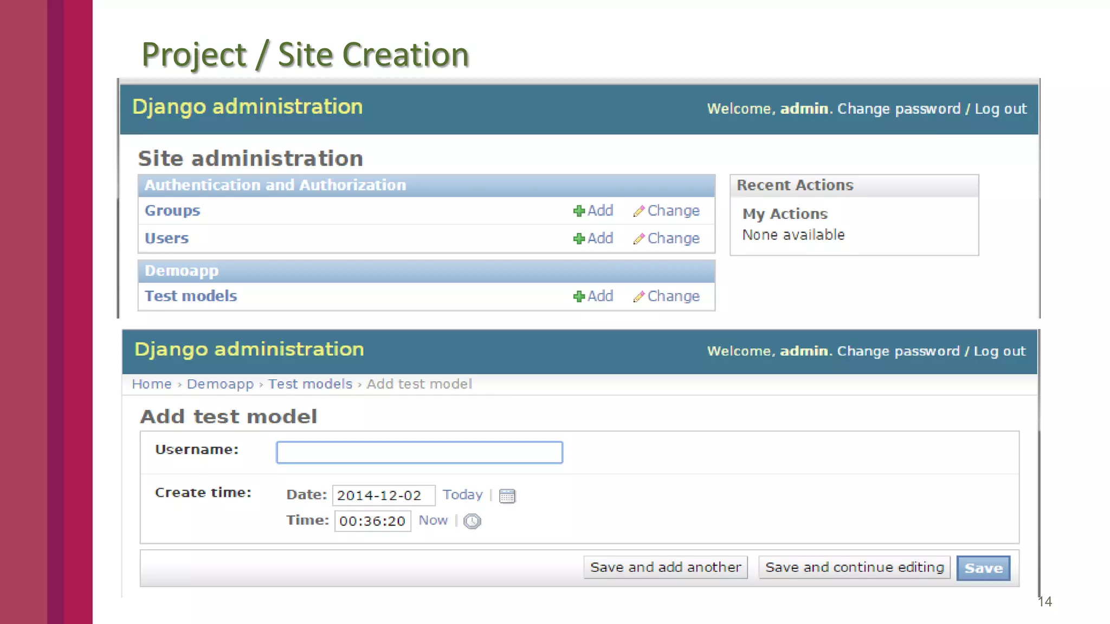Screen dimensions: 1110x624
Task: Go to Home in the breadcrumb
Action: pos(151,384)
